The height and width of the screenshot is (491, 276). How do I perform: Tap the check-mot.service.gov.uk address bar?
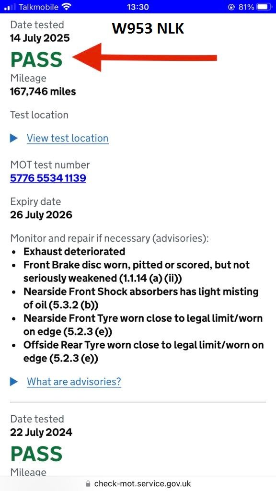[x=138, y=484]
